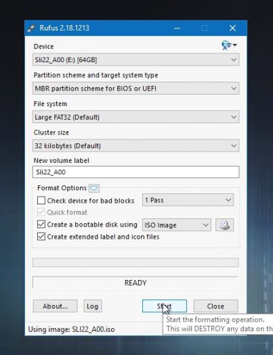Open the About... dialog
The height and width of the screenshot is (355, 273).
(x=55, y=306)
